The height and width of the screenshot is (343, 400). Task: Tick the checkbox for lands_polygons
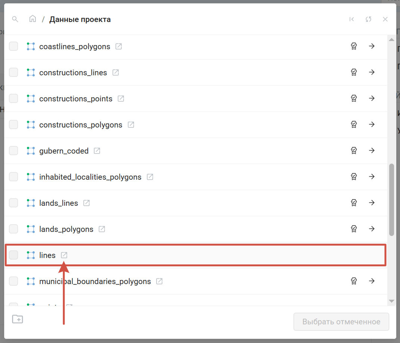point(13,229)
